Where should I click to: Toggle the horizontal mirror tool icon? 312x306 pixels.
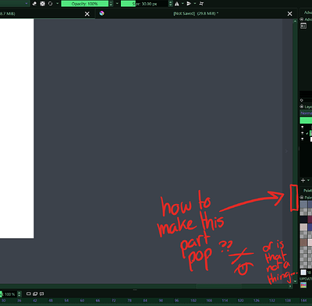tap(177, 4)
